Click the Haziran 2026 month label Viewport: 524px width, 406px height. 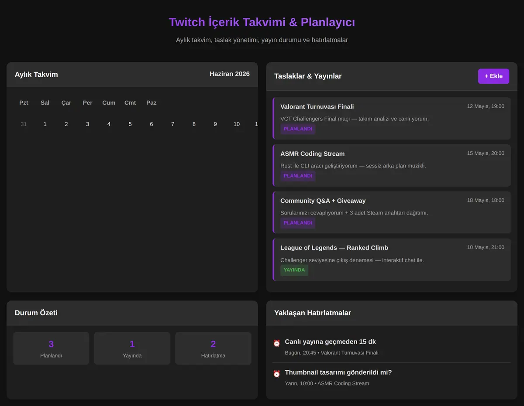pos(230,74)
